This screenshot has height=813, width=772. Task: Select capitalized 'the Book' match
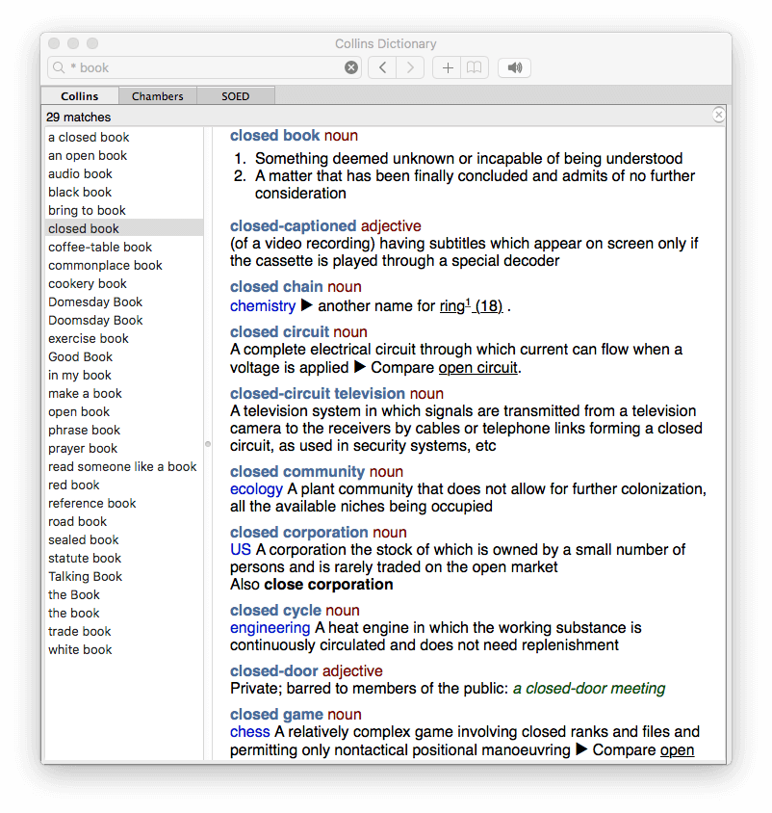point(124,594)
